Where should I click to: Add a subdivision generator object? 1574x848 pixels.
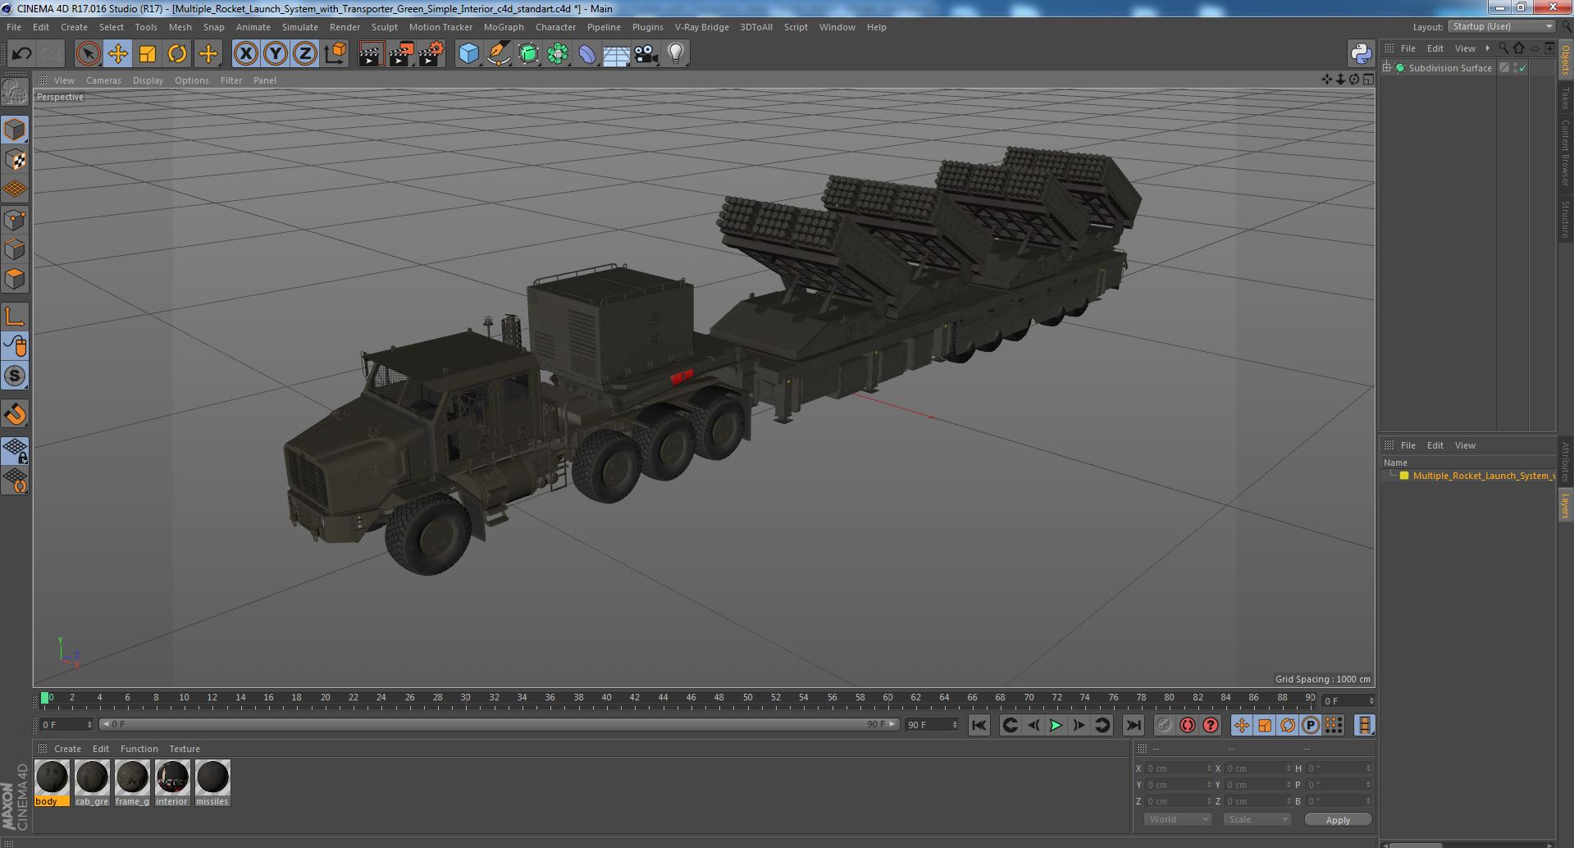click(x=528, y=54)
